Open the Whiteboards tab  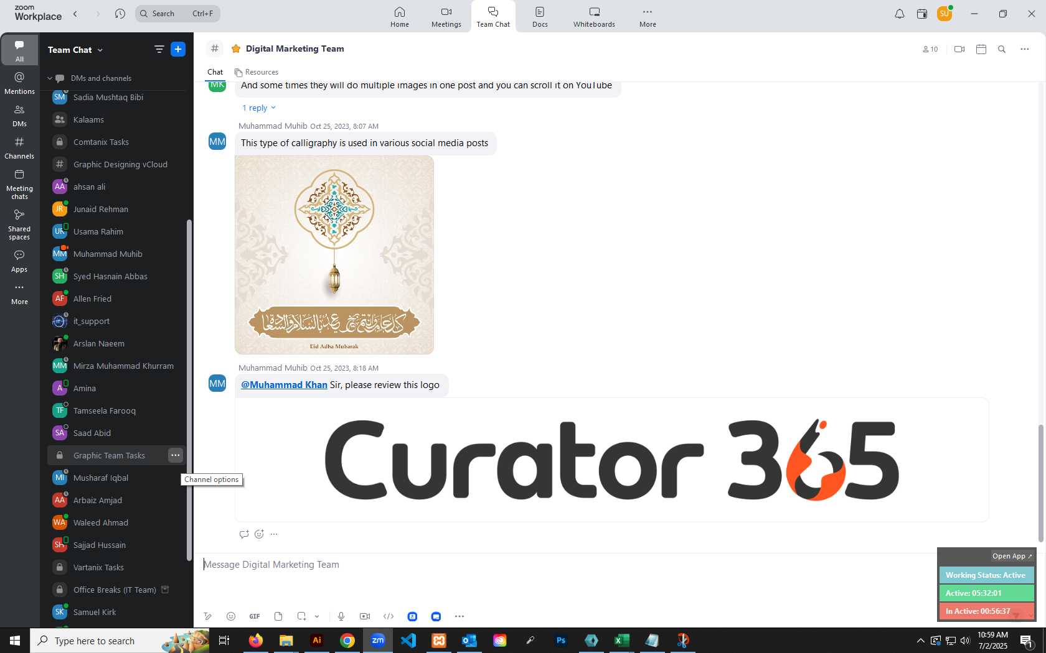[594, 17]
